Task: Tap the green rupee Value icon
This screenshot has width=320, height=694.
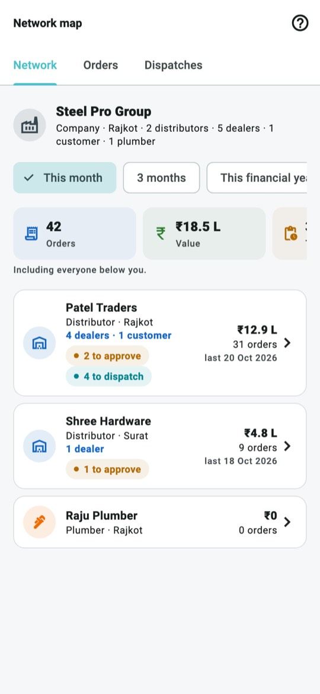Action: pos(161,234)
